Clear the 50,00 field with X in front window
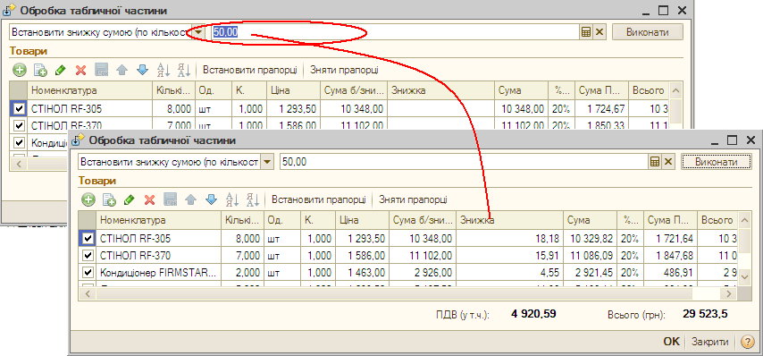This screenshot has height=356, width=763. (668, 162)
